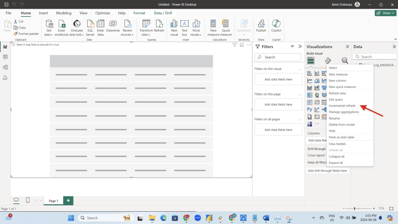Click the visual's Focus mode icon
Image resolution: width=398 pixels, height=224 pixels.
pos(242,45)
